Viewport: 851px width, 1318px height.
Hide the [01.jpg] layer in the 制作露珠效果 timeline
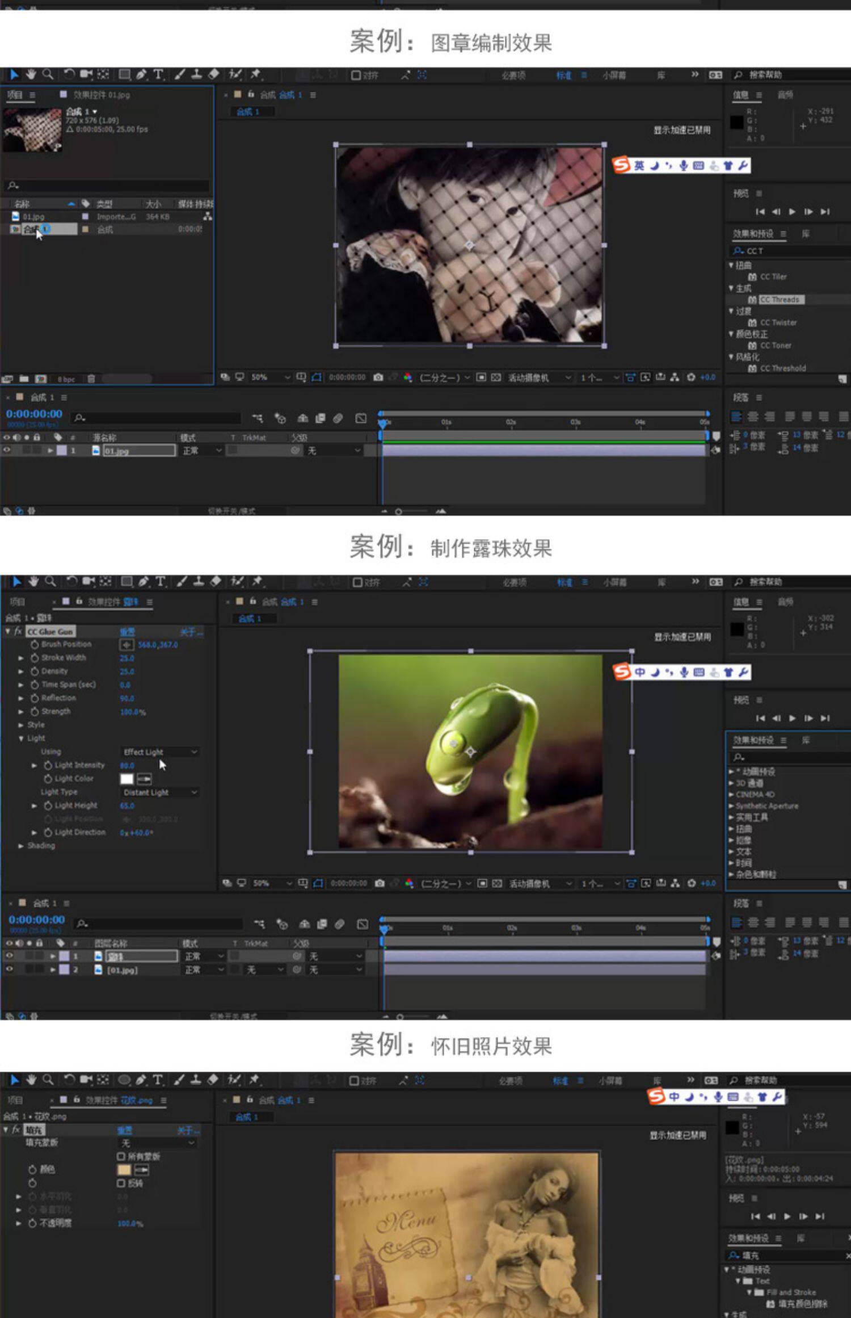(x=9, y=969)
